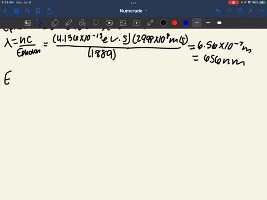Select the thickest stroke width

(219, 23)
